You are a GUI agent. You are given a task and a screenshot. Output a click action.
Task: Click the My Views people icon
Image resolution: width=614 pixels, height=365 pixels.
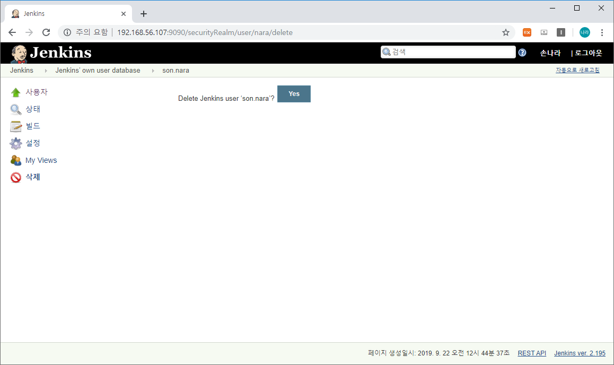(16, 160)
